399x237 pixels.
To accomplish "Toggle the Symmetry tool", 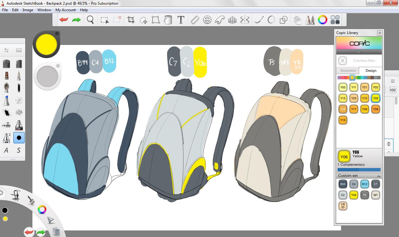I will 245,20.
